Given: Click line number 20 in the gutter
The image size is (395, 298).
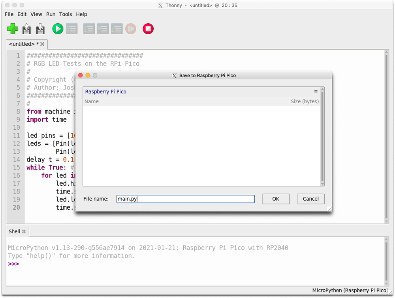Looking at the screenshot, I should [16, 207].
